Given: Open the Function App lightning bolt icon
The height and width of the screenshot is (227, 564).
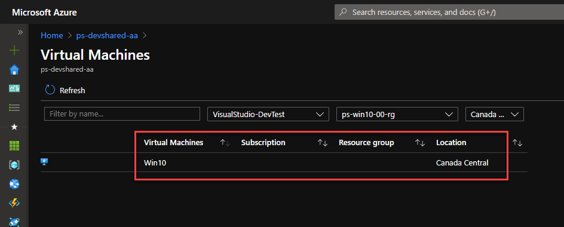Looking at the screenshot, I should (14, 203).
